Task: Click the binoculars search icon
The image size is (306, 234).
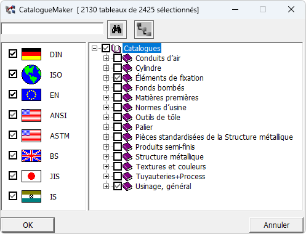Action: click(117, 30)
